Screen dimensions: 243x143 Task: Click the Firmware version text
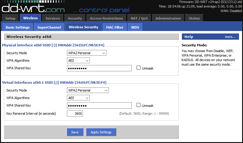[211, 2]
